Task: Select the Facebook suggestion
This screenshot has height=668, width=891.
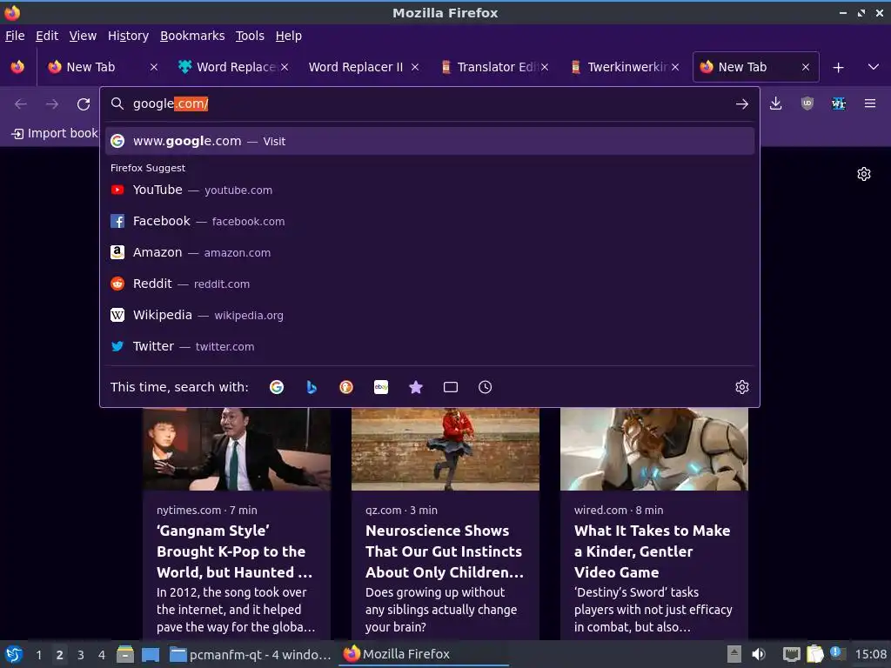Action: (430, 221)
